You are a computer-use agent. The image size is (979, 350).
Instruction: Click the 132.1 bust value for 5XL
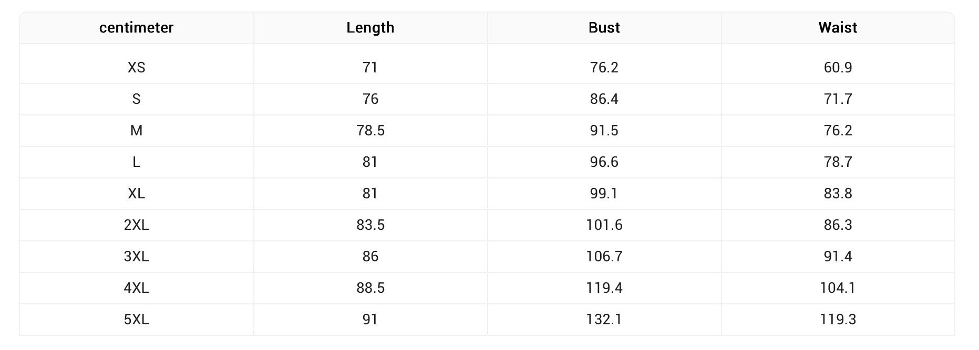tap(604, 320)
